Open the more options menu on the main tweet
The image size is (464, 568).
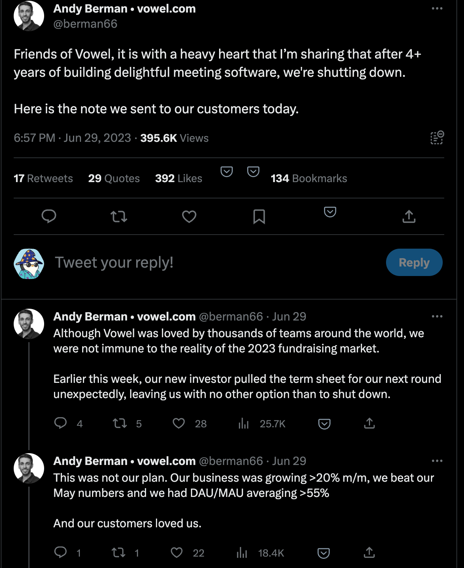coord(437,8)
